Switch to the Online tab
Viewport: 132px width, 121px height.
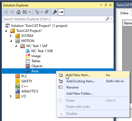point(124,13)
